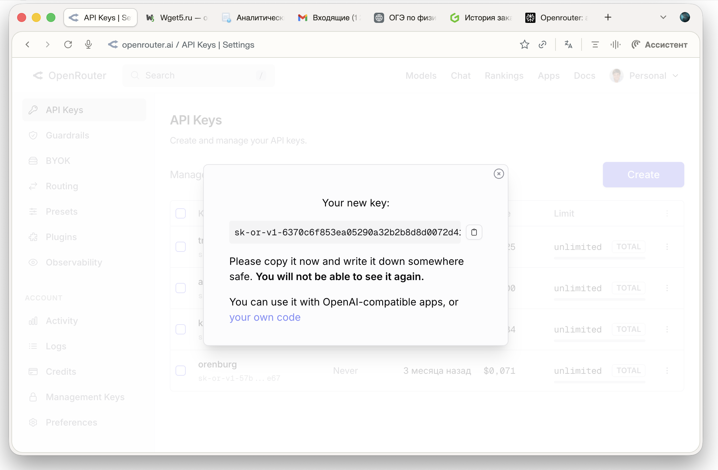The height and width of the screenshot is (470, 718).
Task: Click the OpenRouter logo
Action: tap(69, 76)
